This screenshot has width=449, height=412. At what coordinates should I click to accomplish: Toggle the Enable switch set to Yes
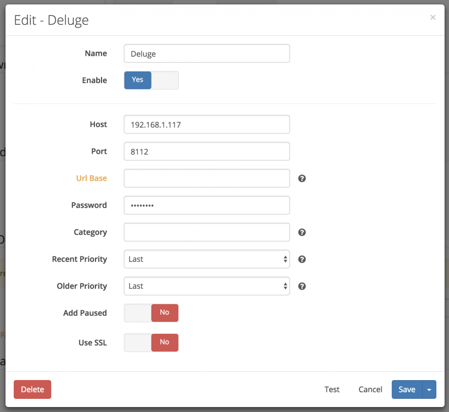(x=151, y=80)
